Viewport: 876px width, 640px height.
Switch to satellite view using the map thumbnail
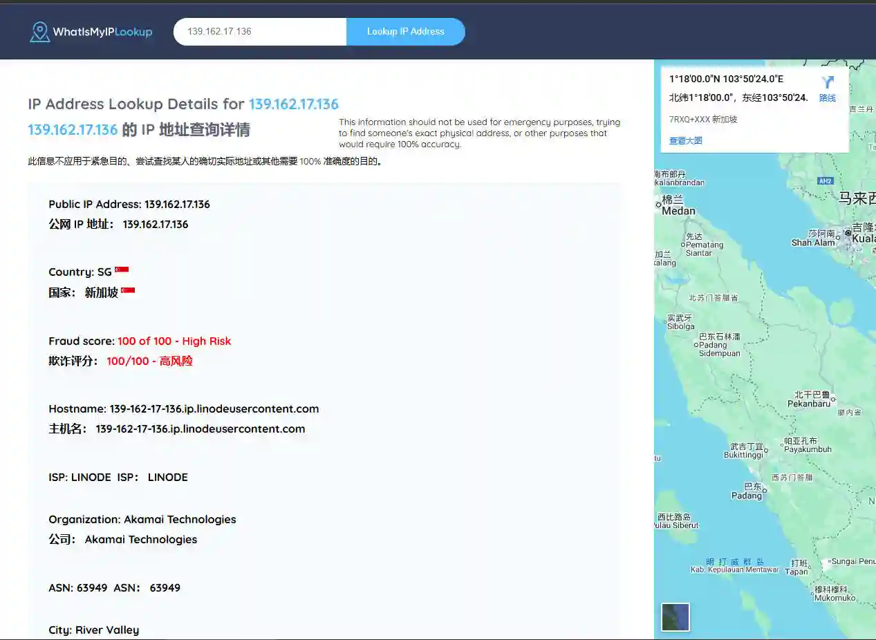(675, 617)
